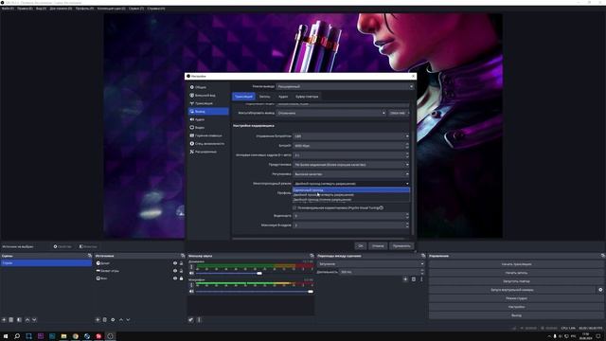Viewport: 606px width, 341px height.
Task: Open the Трансляция section in settings sidebar
Action: [x=208, y=103]
